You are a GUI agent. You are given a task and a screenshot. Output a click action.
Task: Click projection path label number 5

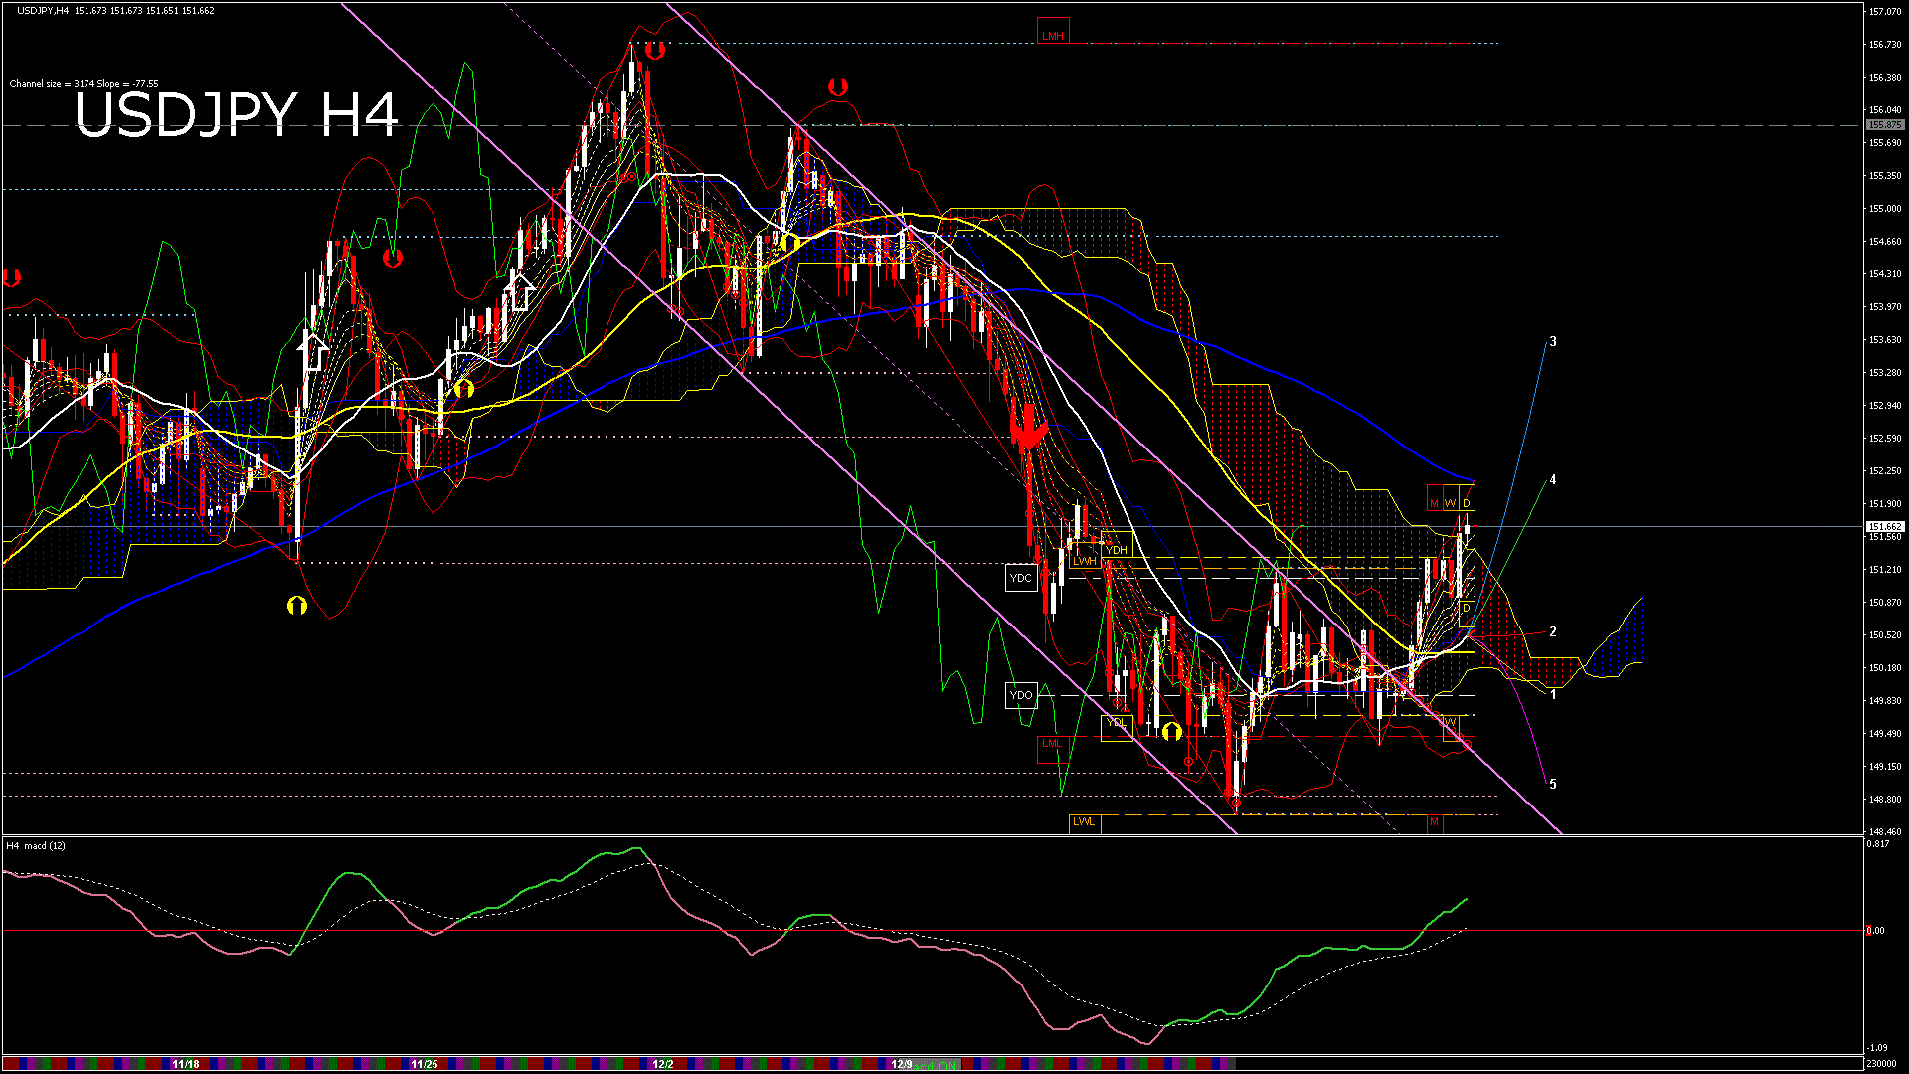pos(1553,784)
